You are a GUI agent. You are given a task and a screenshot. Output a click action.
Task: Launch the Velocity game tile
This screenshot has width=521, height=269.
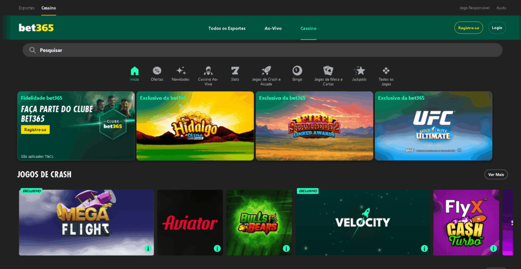coord(363,223)
